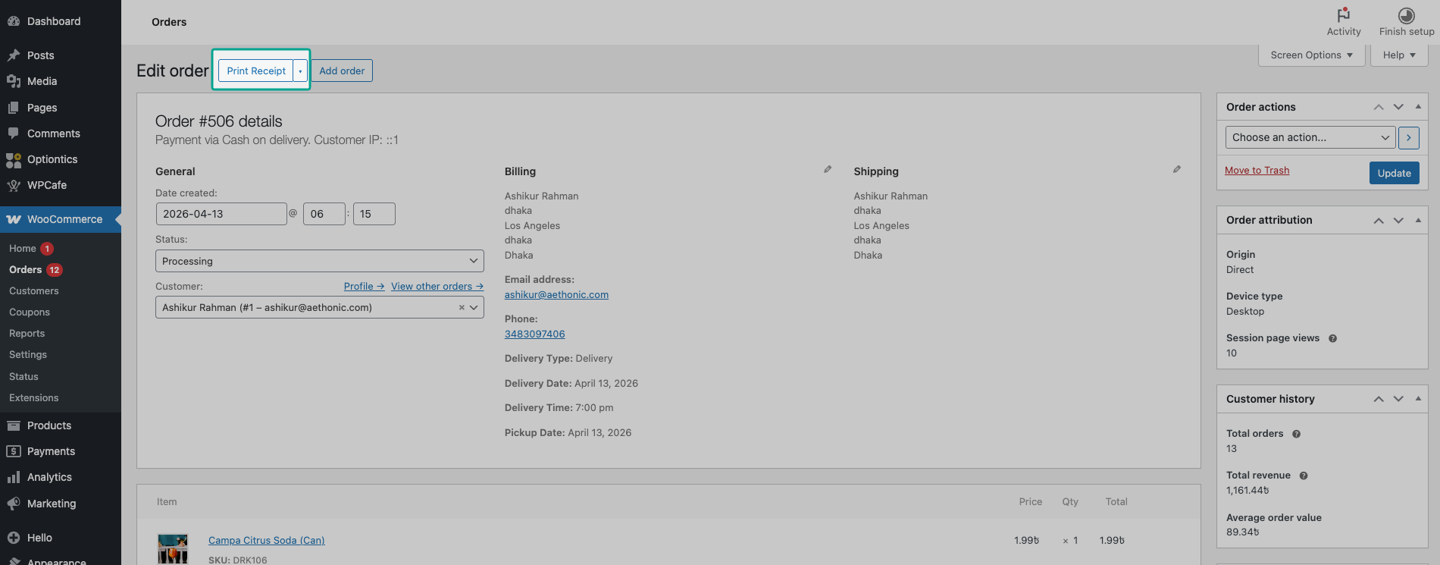
Task: Expand the Help tab
Action: click(x=1399, y=55)
